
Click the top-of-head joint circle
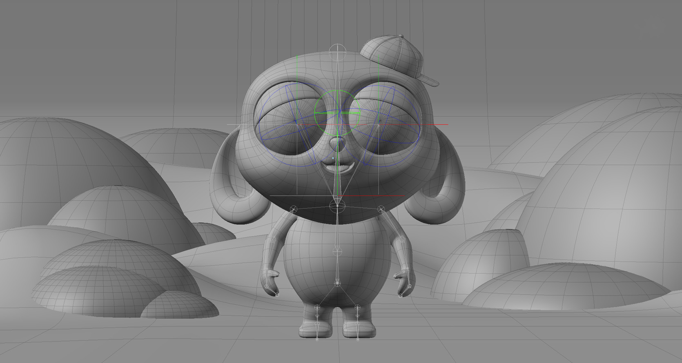coord(337,50)
